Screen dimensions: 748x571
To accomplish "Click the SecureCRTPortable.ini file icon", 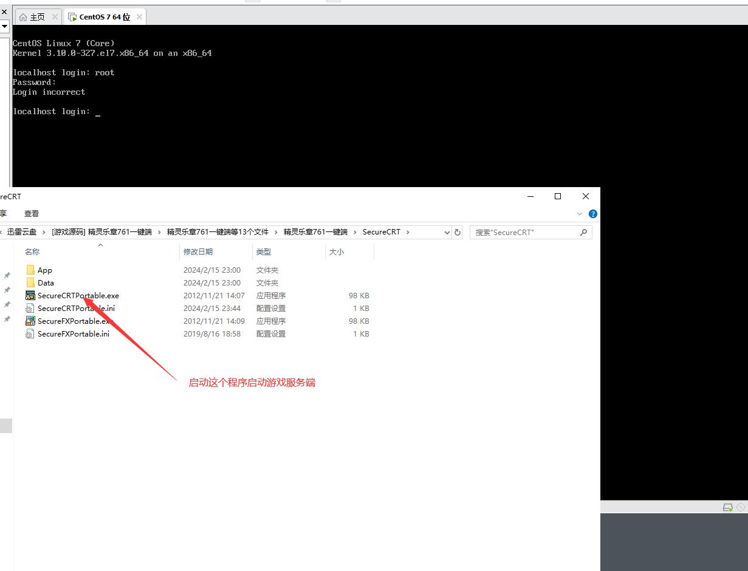I will [x=30, y=309].
